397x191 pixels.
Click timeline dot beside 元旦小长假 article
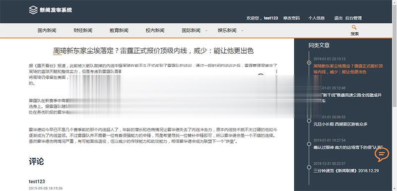click(x=309, y=121)
